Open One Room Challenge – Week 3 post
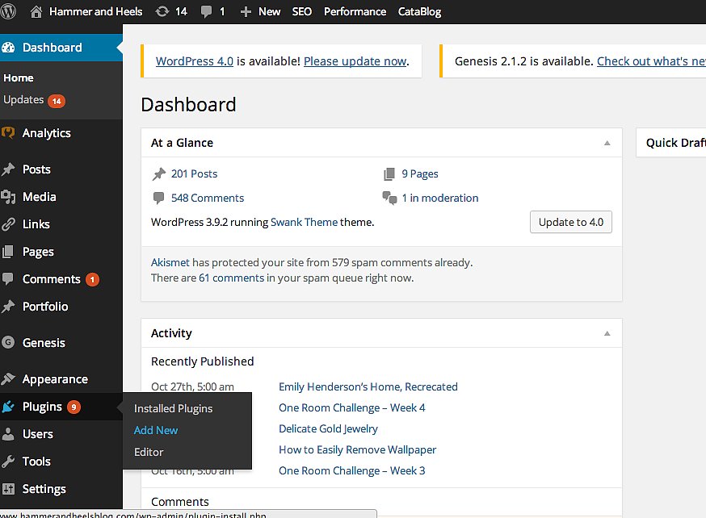This screenshot has width=706, height=518. click(x=351, y=470)
